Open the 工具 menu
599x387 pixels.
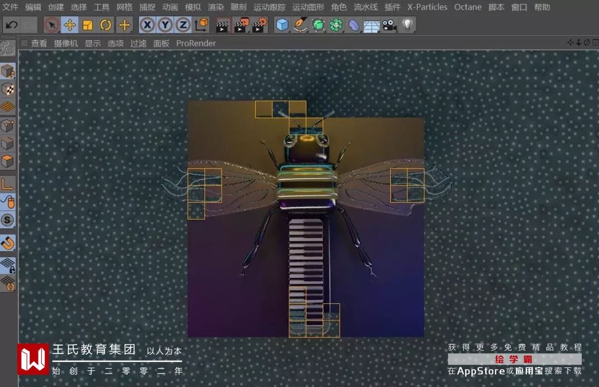102,7
